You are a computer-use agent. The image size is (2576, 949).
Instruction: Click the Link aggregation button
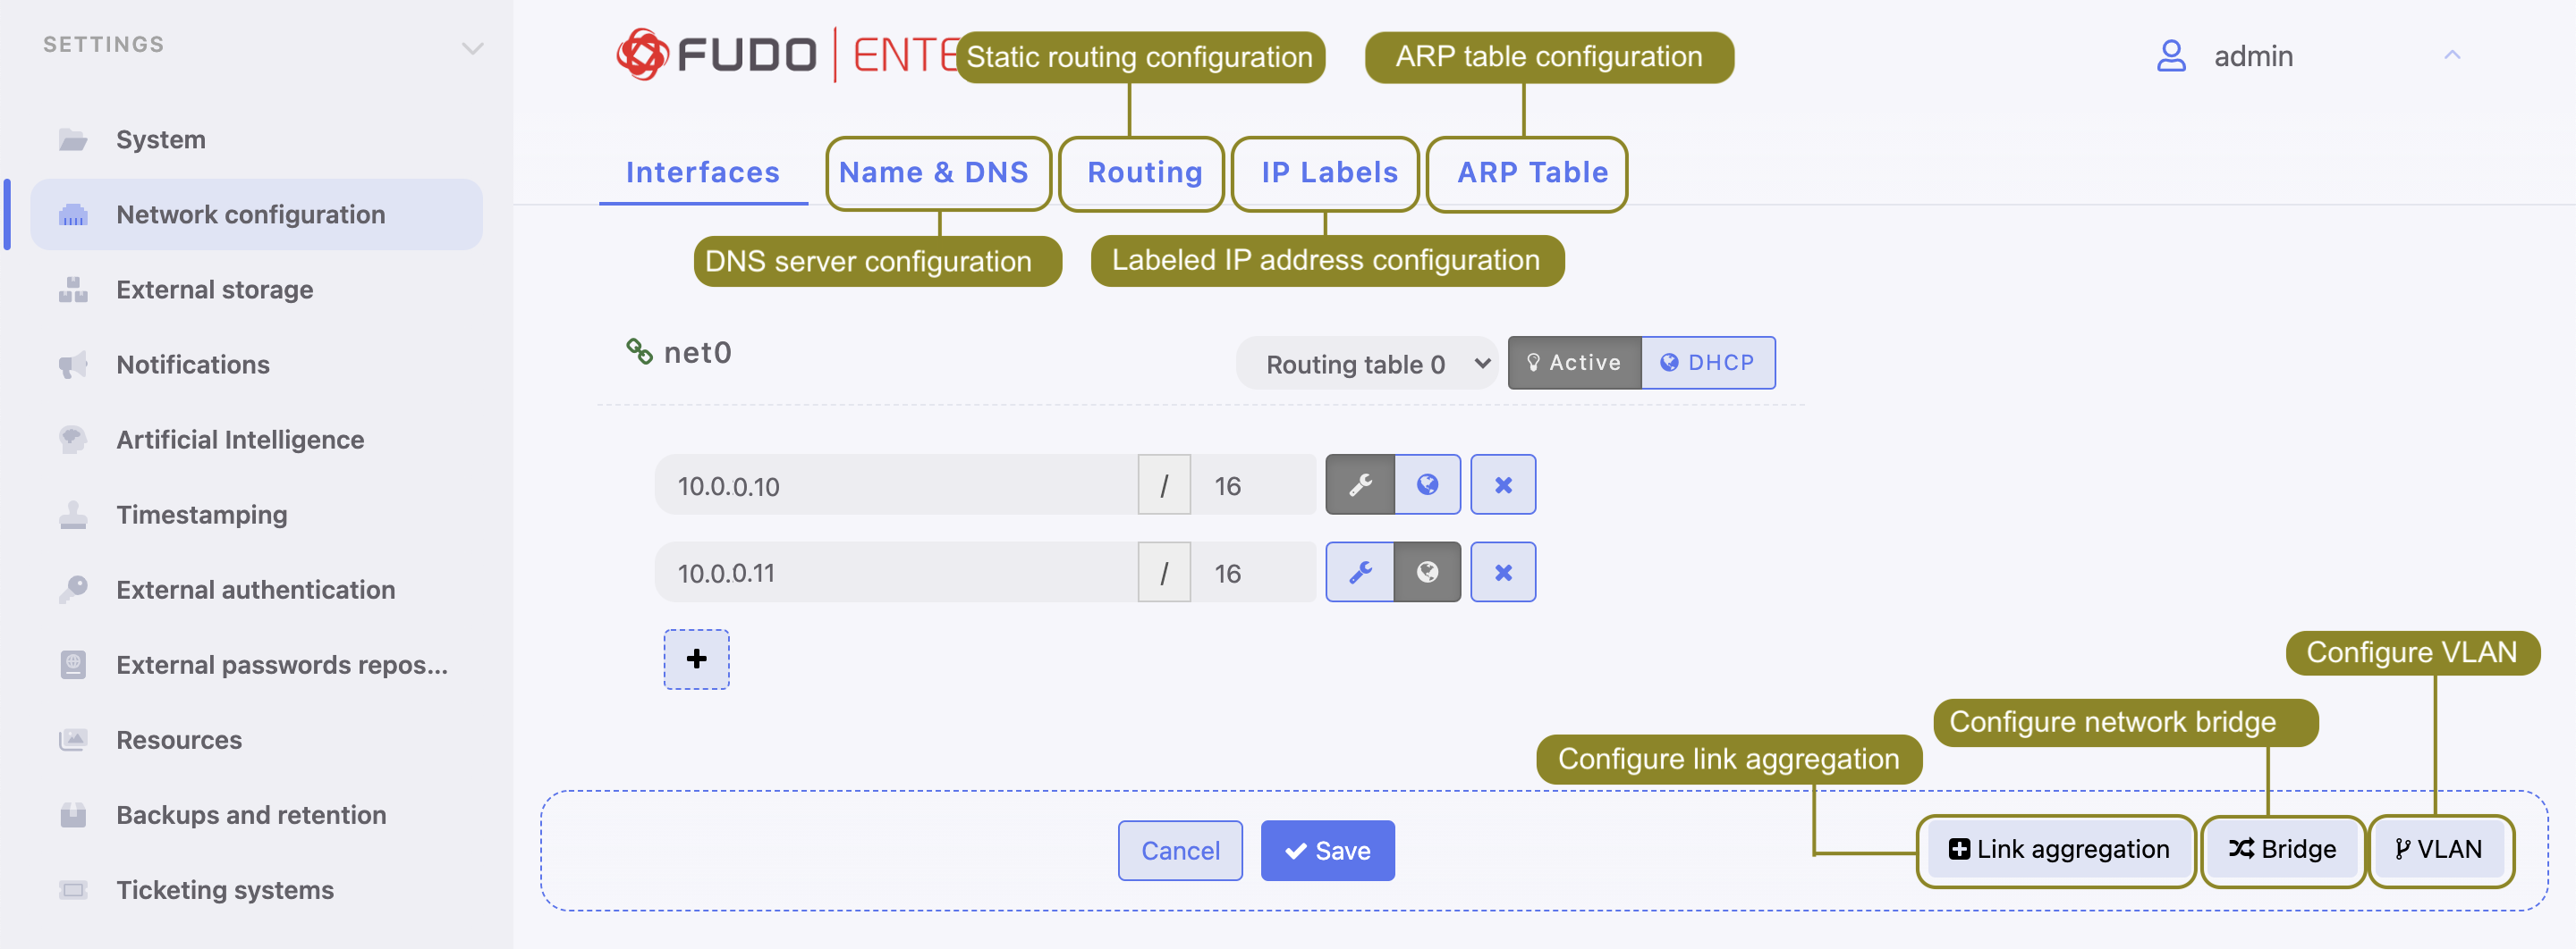(2058, 850)
